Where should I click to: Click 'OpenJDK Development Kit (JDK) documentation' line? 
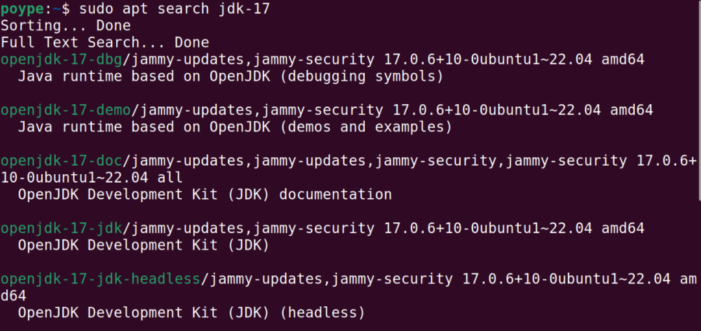point(204,194)
